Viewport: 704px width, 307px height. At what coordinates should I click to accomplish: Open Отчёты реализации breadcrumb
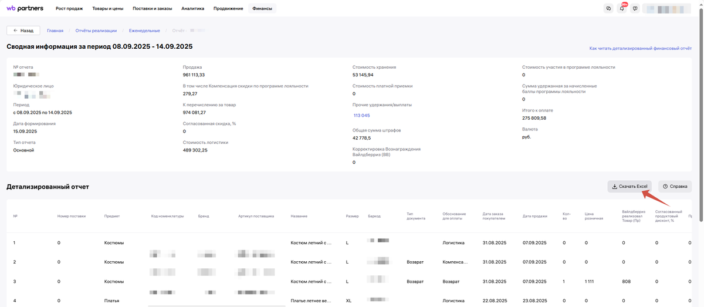tap(96, 31)
